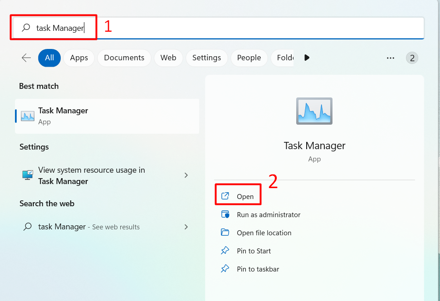Click large Task Manager icon in details pane
The width and height of the screenshot is (440, 301).
tap(314, 111)
